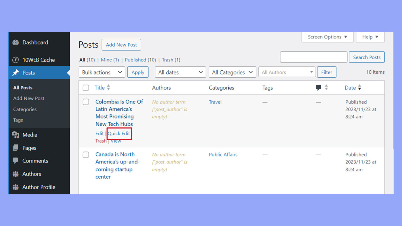Open the All dates dropdown

[x=180, y=72]
